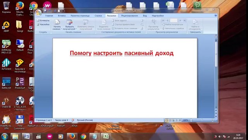The image size is (248, 140).
Task: Click the Русский (Россия) language indicator
Action: 85,120
